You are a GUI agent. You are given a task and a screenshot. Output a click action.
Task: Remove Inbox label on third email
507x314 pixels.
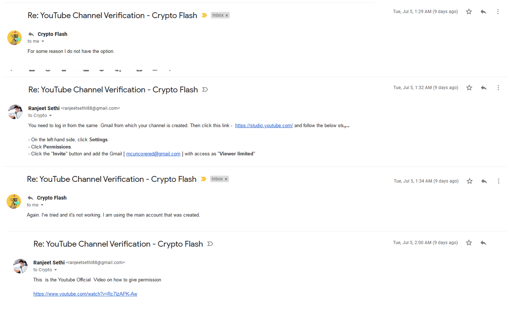226,179
